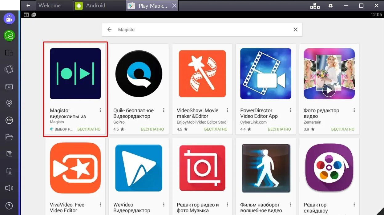Click БЕСПЛАТНО on the Фото редактор видео card
This screenshot has width=384, height=215.
(343, 129)
